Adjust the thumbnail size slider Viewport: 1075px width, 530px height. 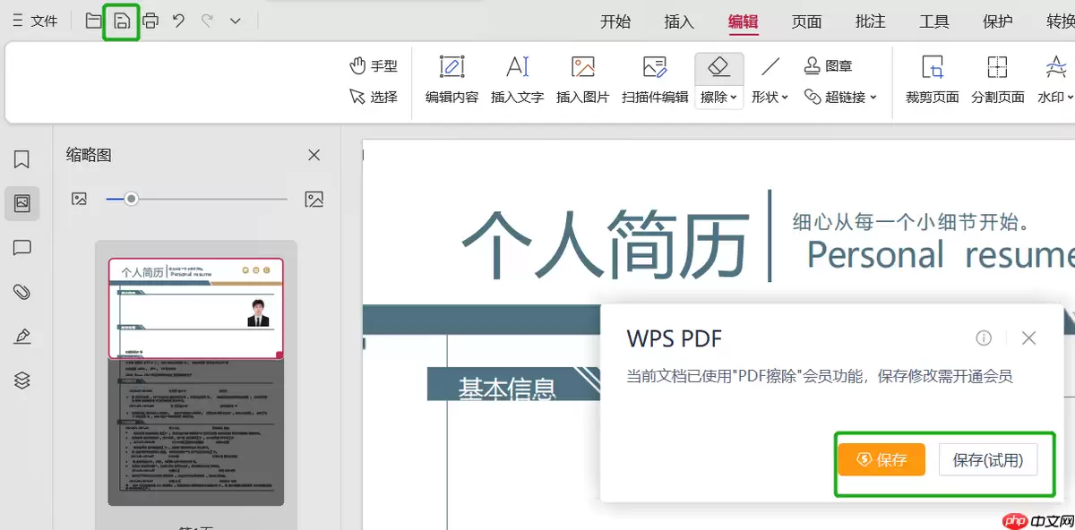[133, 199]
